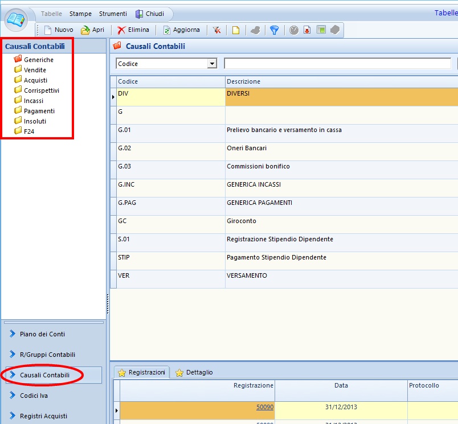Open Piano dei Conti in sidebar
Screen dimensions: 458x424
42,334
